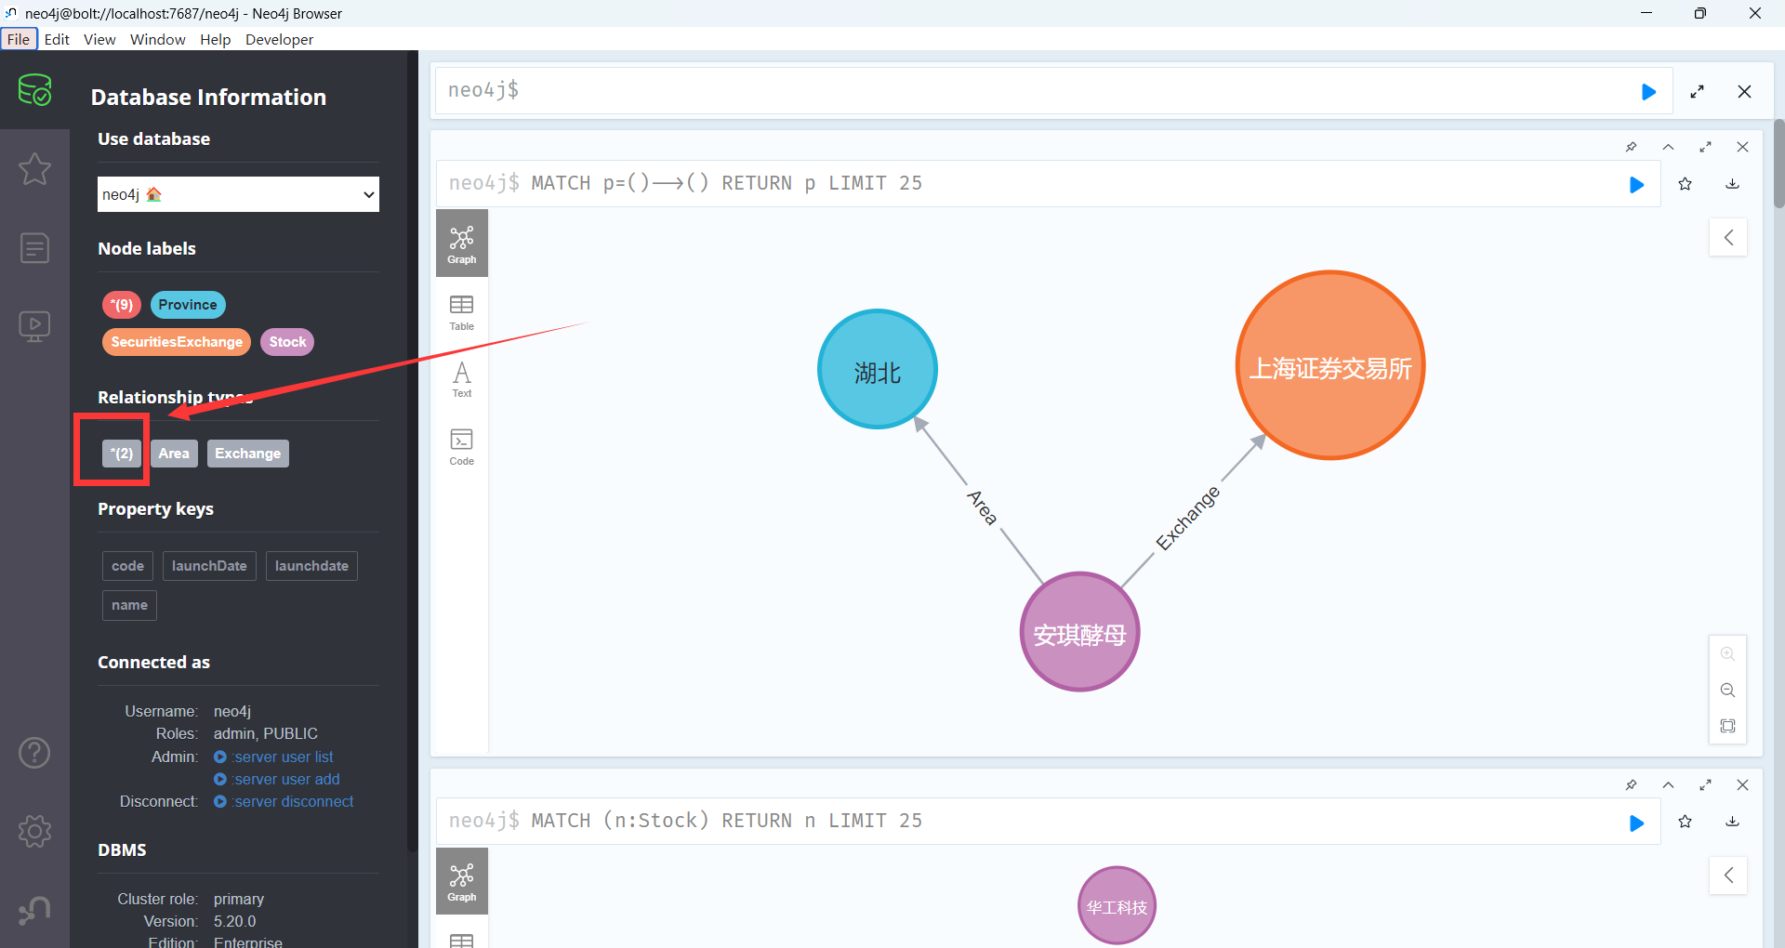Select the 安琪酵母 stock node

[x=1079, y=632]
